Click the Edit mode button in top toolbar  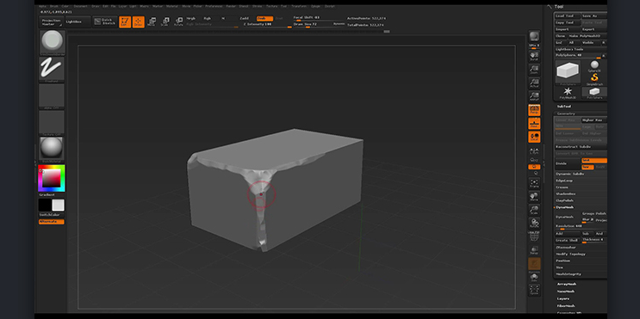click(125, 22)
